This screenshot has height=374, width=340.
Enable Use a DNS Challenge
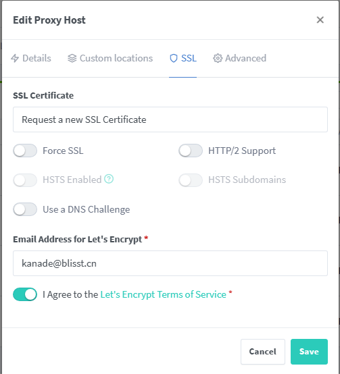coord(25,209)
